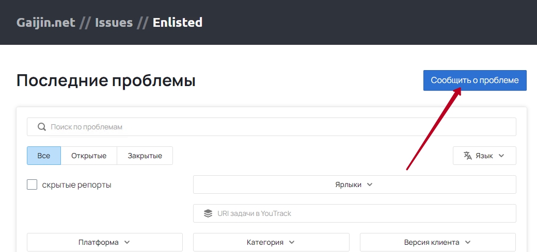Go to the Gaijin.net header link
The width and height of the screenshot is (537, 252).
tap(46, 23)
